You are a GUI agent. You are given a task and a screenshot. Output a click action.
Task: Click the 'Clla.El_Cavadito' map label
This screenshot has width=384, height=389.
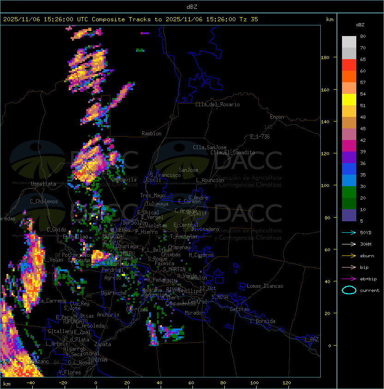(233, 152)
